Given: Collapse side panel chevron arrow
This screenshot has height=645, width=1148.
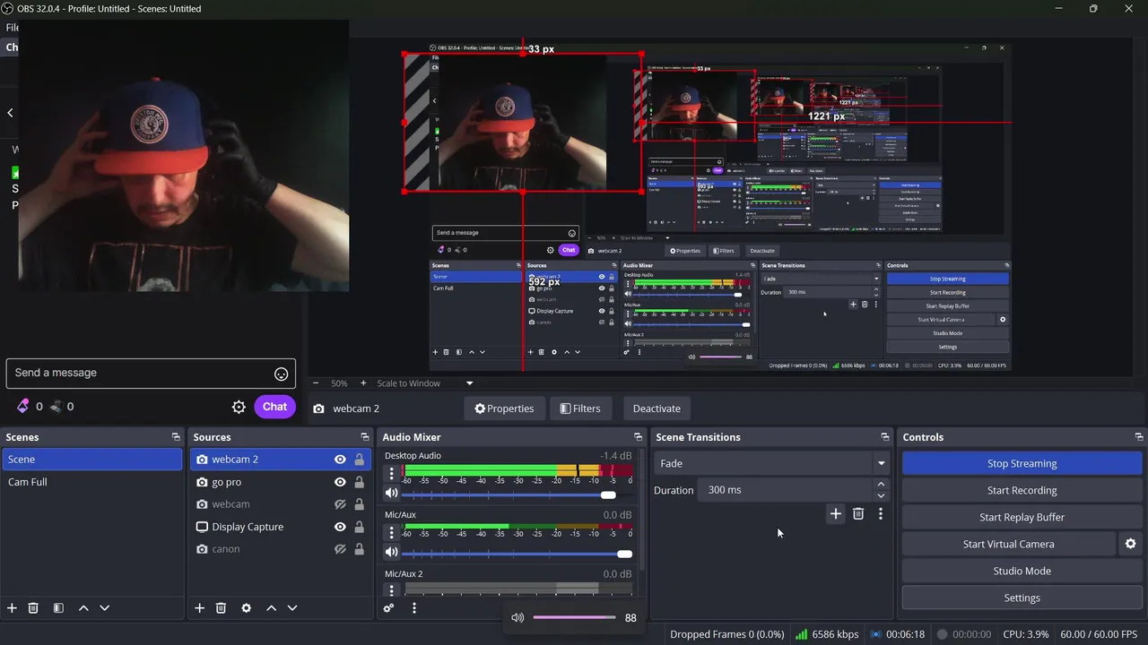Looking at the screenshot, I should coord(10,113).
